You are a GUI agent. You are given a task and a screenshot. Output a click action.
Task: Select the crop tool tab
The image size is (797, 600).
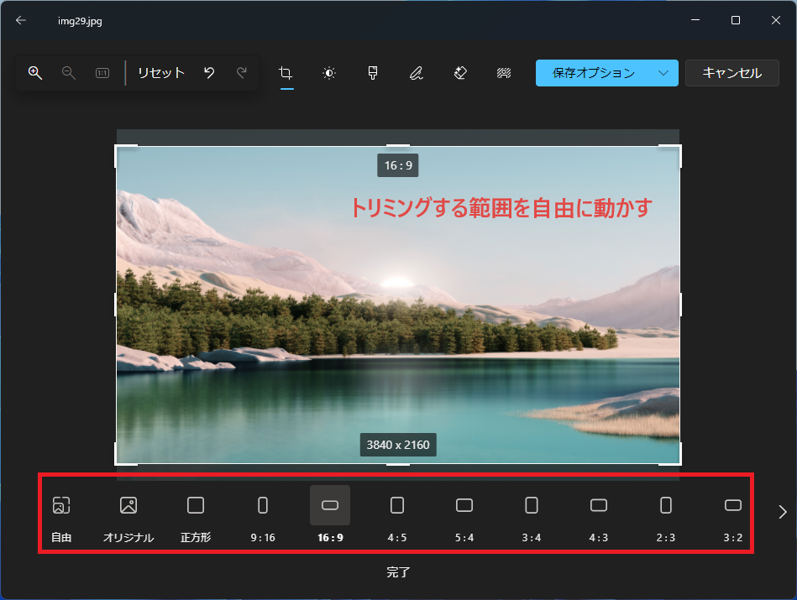click(x=286, y=73)
